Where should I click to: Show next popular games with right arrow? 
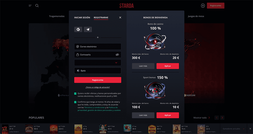(x=222, y=118)
